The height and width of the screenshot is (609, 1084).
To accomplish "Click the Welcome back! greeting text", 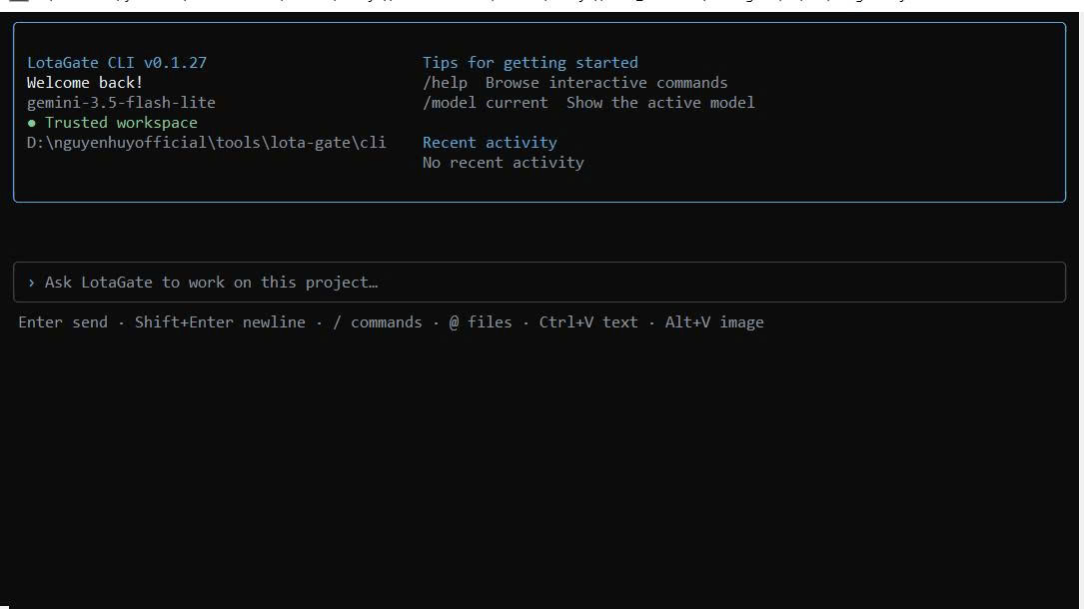I will coord(85,82).
